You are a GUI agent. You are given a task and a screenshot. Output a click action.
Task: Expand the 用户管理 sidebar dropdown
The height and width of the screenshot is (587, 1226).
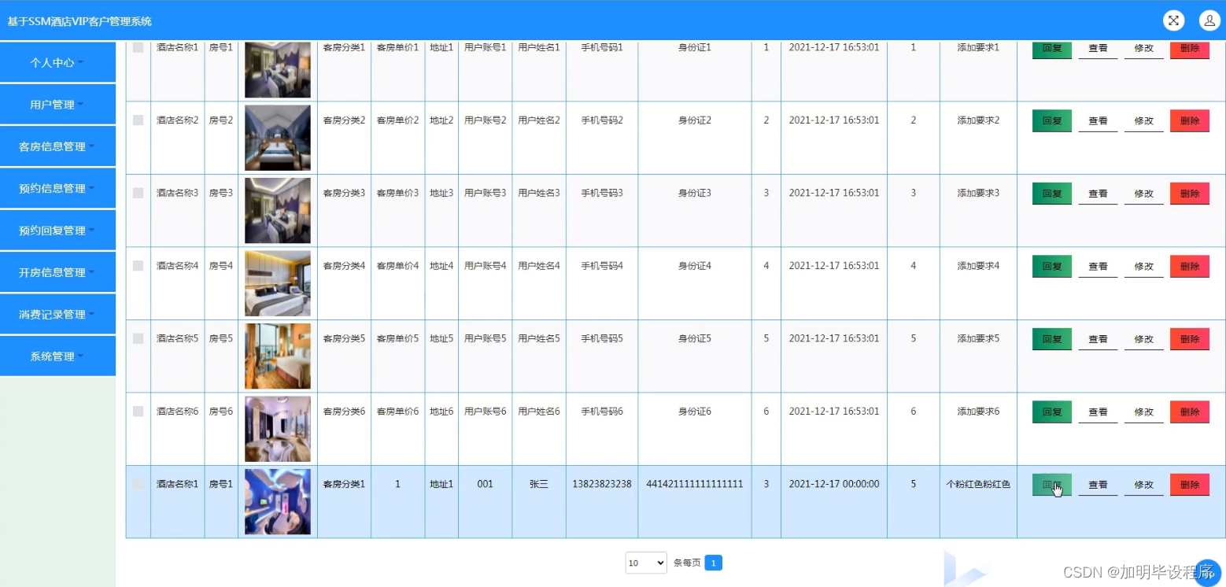pyautogui.click(x=57, y=104)
